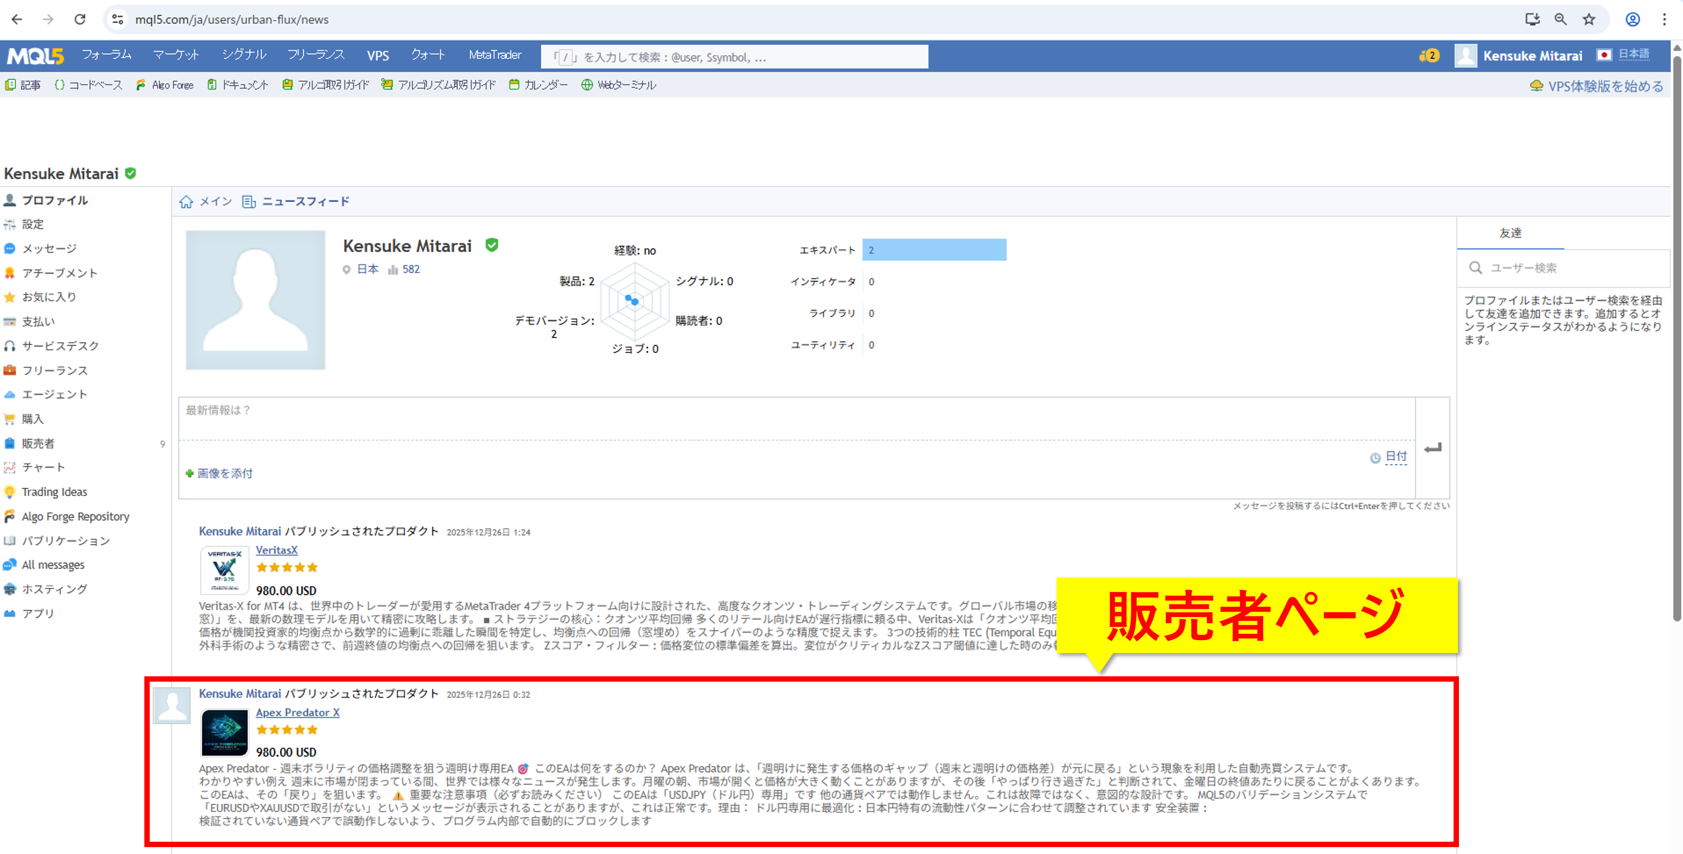The width and height of the screenshot is (1683, 854).
Task: Open チャート charts in sidebar
Action: coord(43,467)
